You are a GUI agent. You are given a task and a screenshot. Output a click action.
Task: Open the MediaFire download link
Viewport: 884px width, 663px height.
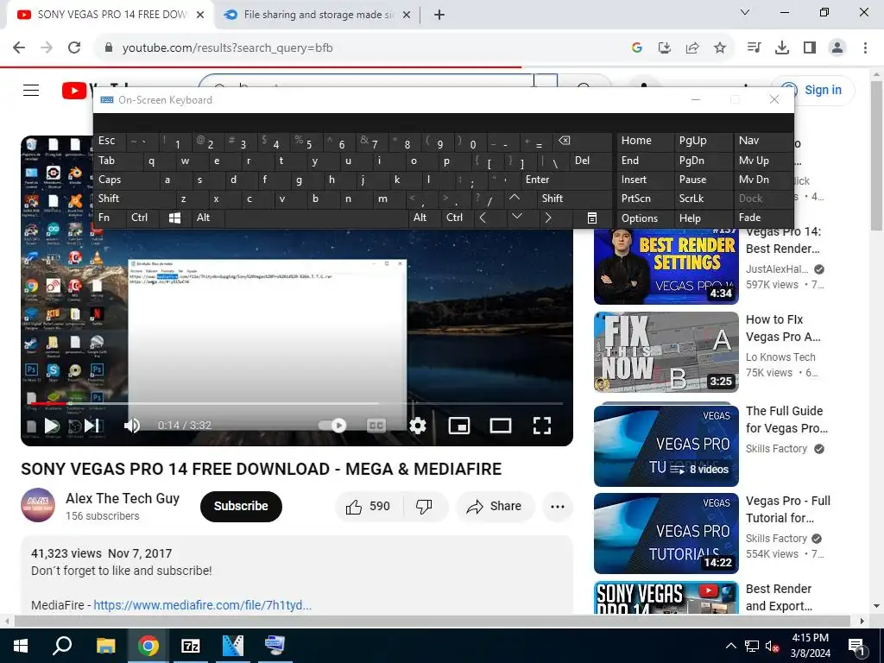[x=202, y=605]
